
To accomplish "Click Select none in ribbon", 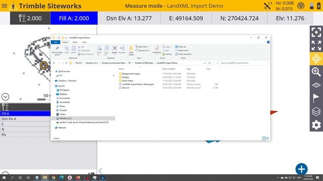I will tap(182, 50).
